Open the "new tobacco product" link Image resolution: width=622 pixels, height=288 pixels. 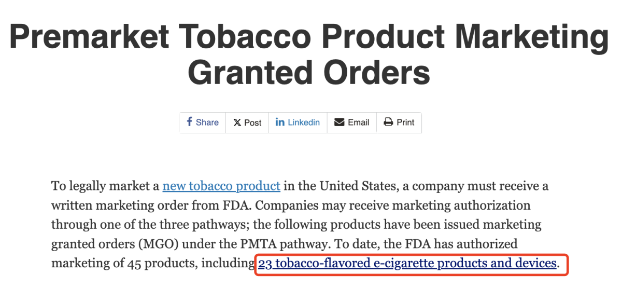(221, 186)
